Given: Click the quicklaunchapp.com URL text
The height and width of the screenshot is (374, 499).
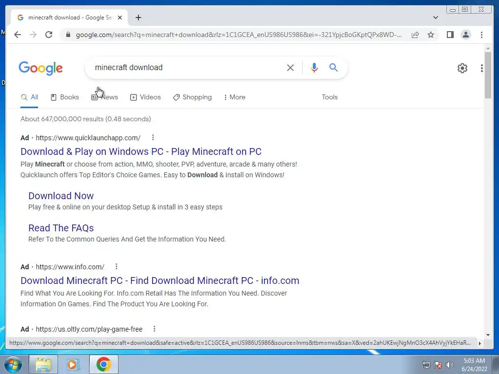Looking at the screenshot, I should point(88,138).
